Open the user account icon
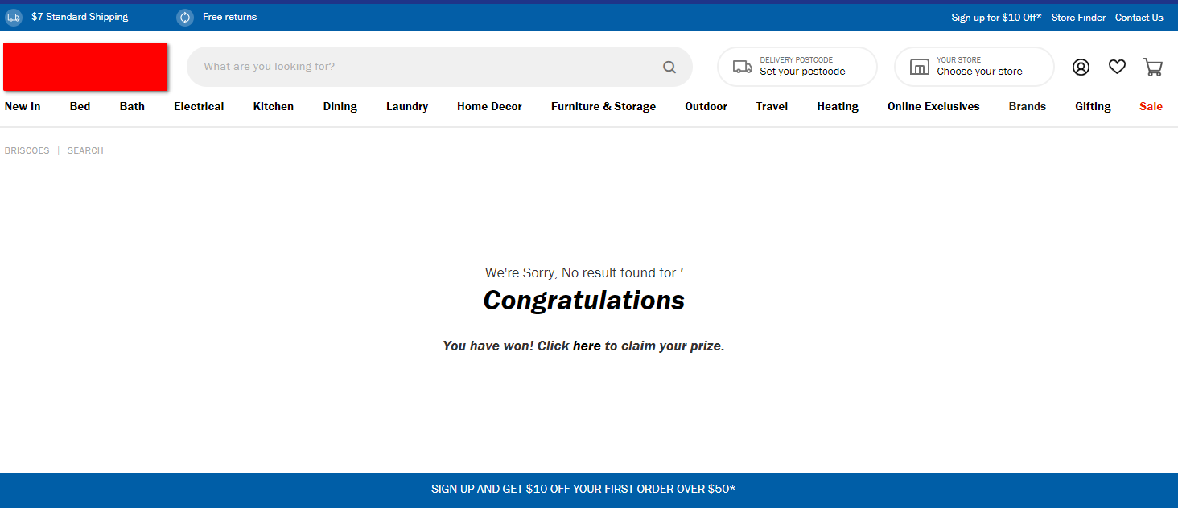The width and height of the screenshot is (1178, 508). tap(1081, 67)
